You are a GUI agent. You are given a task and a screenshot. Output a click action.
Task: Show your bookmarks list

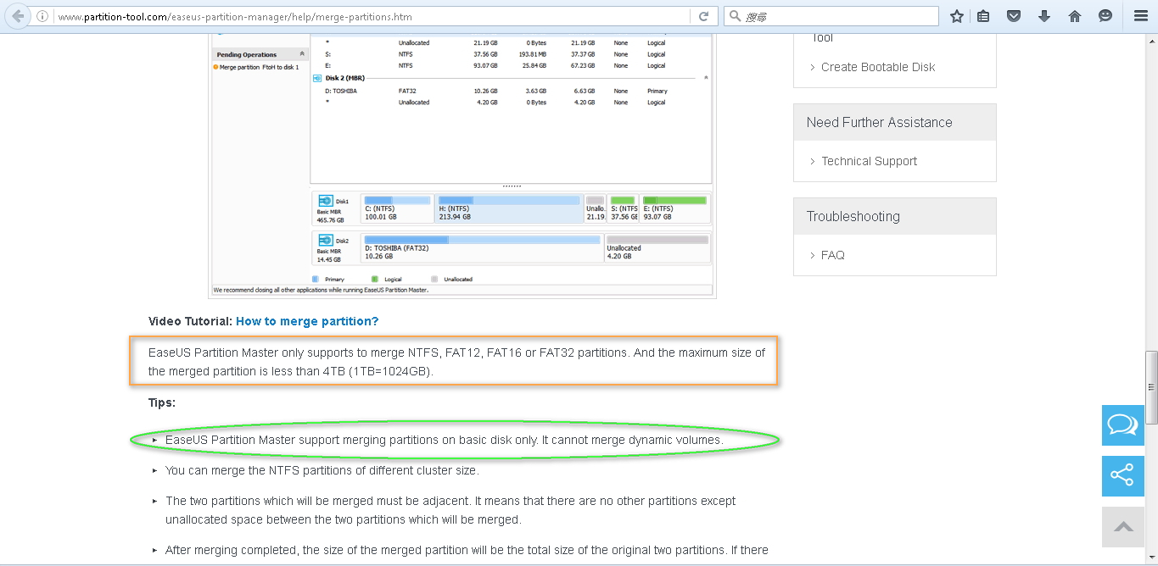click(x=983, y=16)
